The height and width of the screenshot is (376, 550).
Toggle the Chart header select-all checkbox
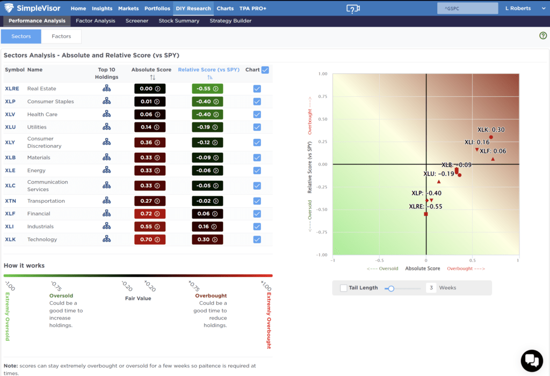pos(265,70)
